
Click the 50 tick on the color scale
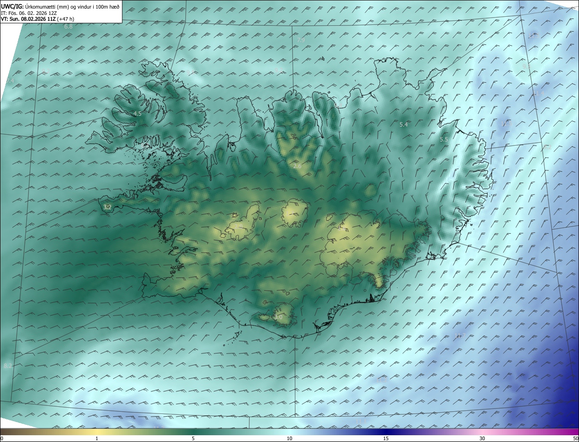coord(575,438)
